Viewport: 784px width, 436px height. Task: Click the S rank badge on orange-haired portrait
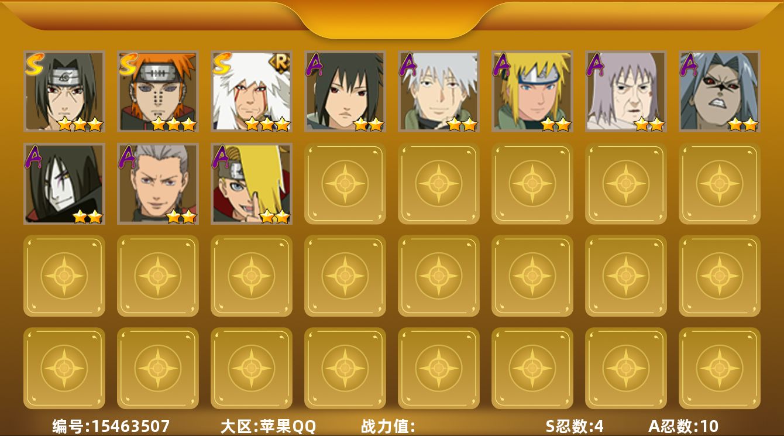coord(128,64)
